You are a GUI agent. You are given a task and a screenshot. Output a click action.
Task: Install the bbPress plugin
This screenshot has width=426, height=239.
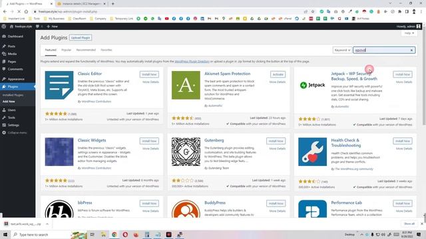click(x=149, y=203)
